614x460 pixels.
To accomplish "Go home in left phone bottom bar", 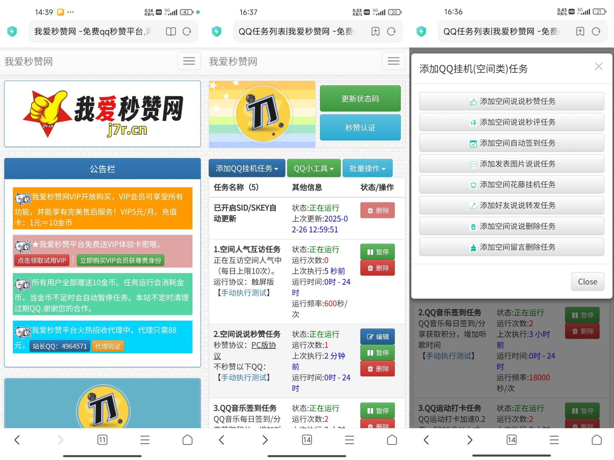I will pyautogui.click(x=188, y=440).
